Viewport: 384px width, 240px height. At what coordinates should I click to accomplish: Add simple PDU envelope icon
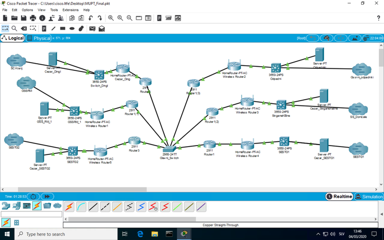(x=92, y=29)
